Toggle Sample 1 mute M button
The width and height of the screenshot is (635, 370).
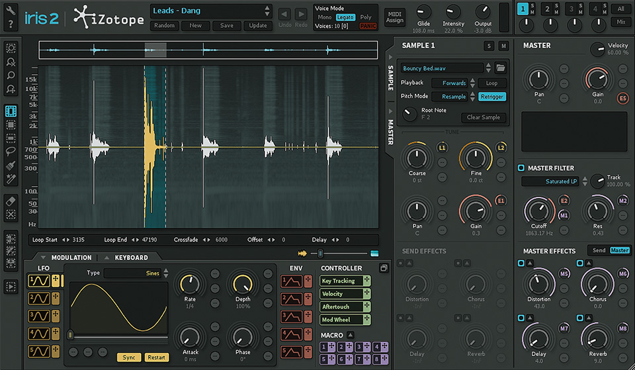point(503,46)
